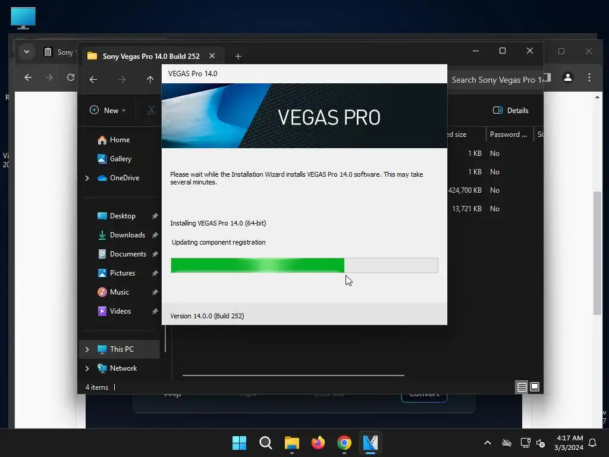The image size is (609, 457).
Task: Unpin Documents using its pin icon
Action: [x=155, y=254]
